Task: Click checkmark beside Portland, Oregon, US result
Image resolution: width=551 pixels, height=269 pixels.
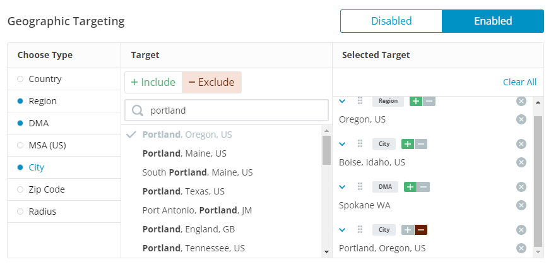Action: [131, 134]
